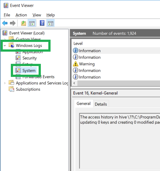This screenshot has width=160, height=171.
Task: Open the View menu
Action: click(37, 15)
